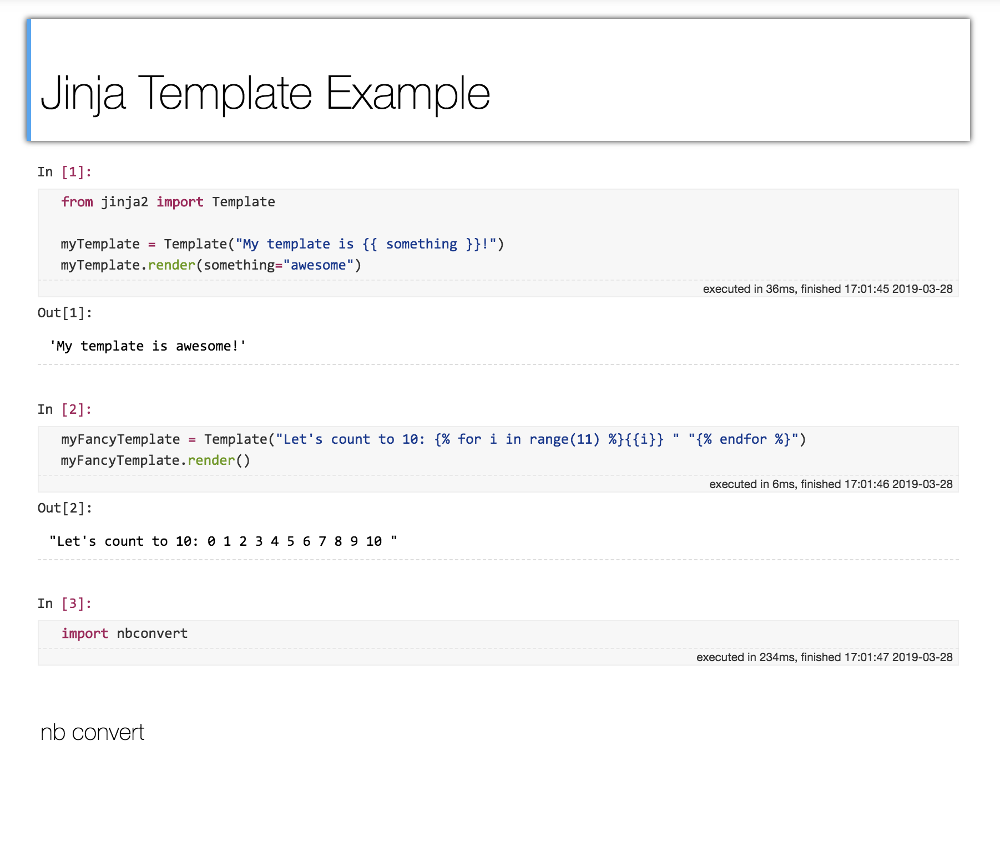This screenshot has height=862, width=1000.
Task: Click the "myTemplate = Template(...)" code line
Action: 282,244
